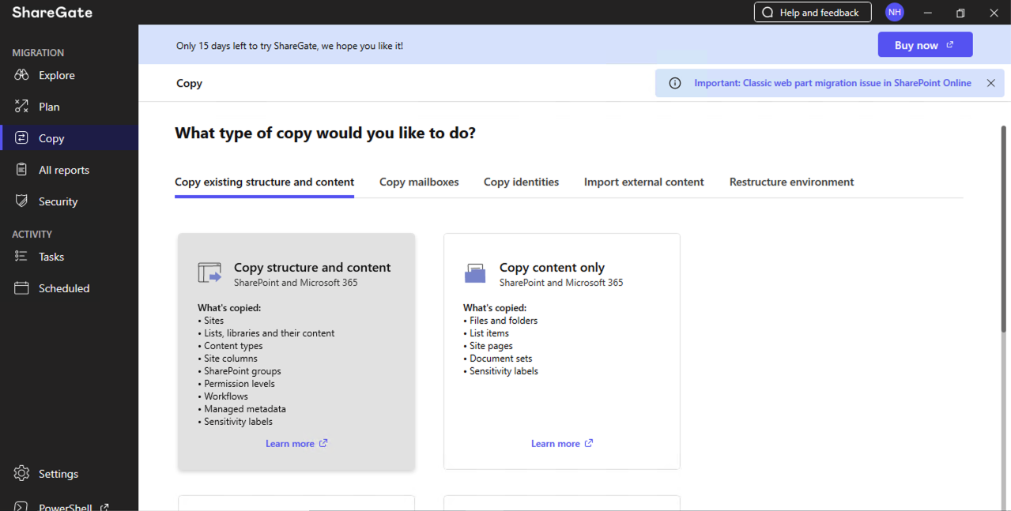Click the Plan icon in sidebar
This screenshot has height=511, width=1011.
(x=21, y=107)
